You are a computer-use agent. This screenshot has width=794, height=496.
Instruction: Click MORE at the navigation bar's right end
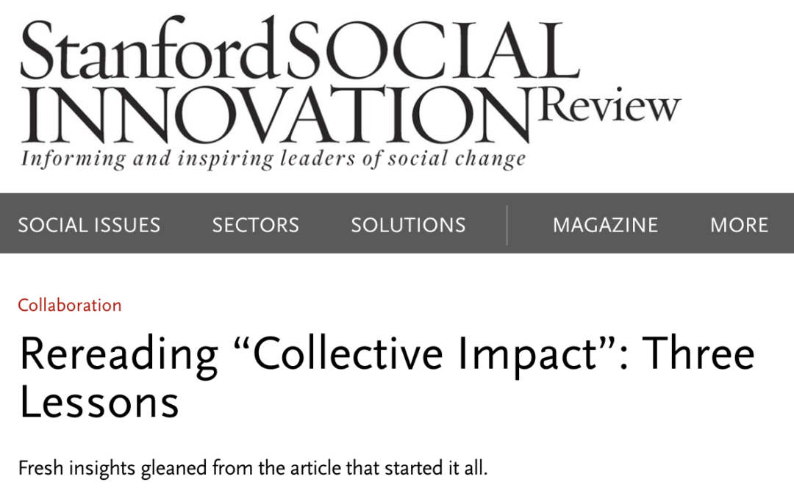point(738,224)
